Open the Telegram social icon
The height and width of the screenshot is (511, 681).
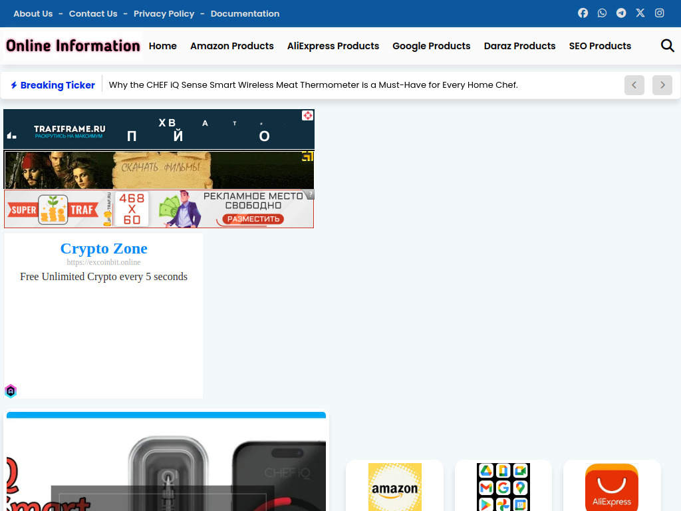point(621,13)
